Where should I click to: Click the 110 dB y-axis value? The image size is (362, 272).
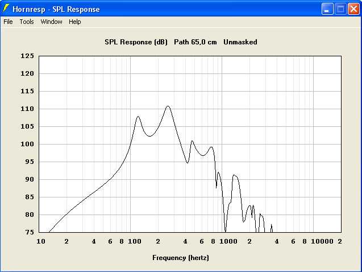(27, 109)
